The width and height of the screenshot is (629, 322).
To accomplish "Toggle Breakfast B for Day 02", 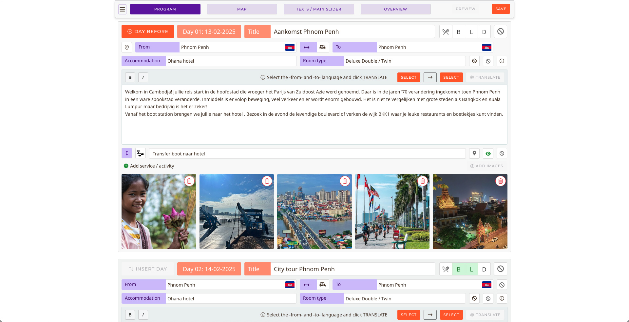I will pyautogui.click(x=458, y=269).
